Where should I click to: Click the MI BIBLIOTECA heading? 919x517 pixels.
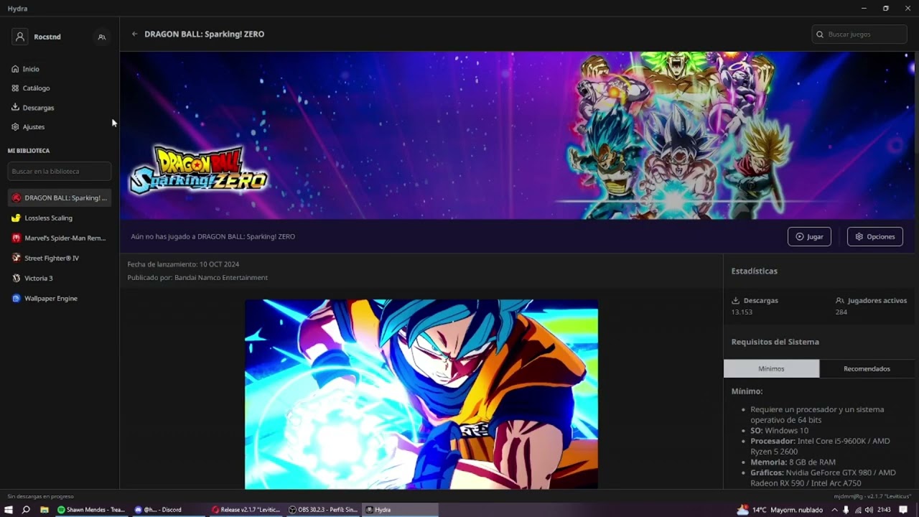[x=29, y=151]
